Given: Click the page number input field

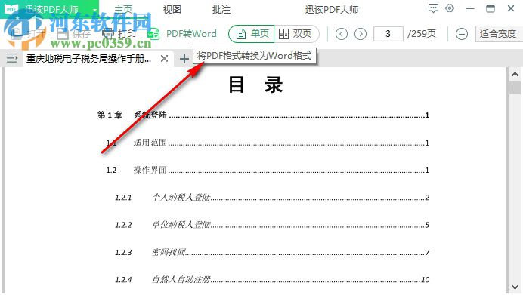Looking at the screenshot, I should click(x=388, y=34).
